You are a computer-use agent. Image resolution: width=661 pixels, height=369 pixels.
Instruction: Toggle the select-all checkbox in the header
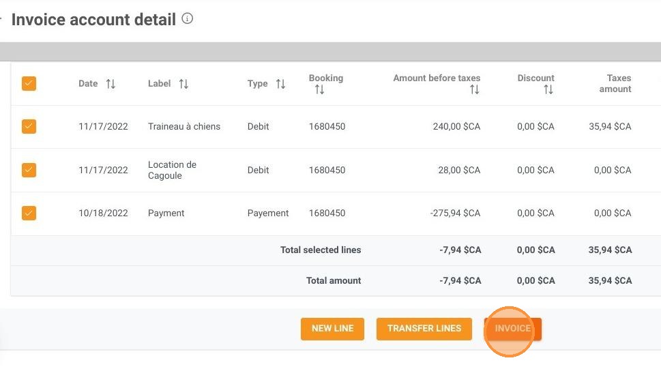[x=29, y=83]
